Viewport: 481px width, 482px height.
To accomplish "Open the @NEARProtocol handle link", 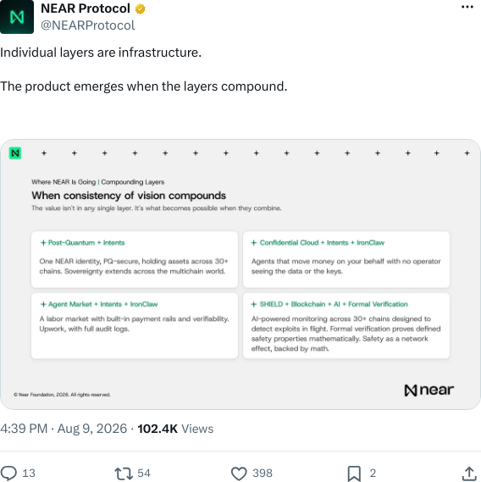I will tap(87, 25).
